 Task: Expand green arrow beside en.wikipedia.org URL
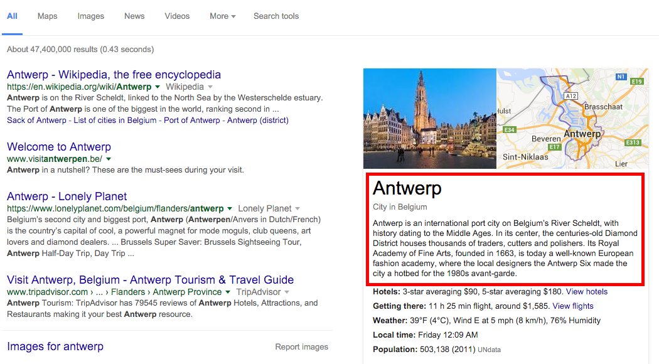(x=158, y=87)
